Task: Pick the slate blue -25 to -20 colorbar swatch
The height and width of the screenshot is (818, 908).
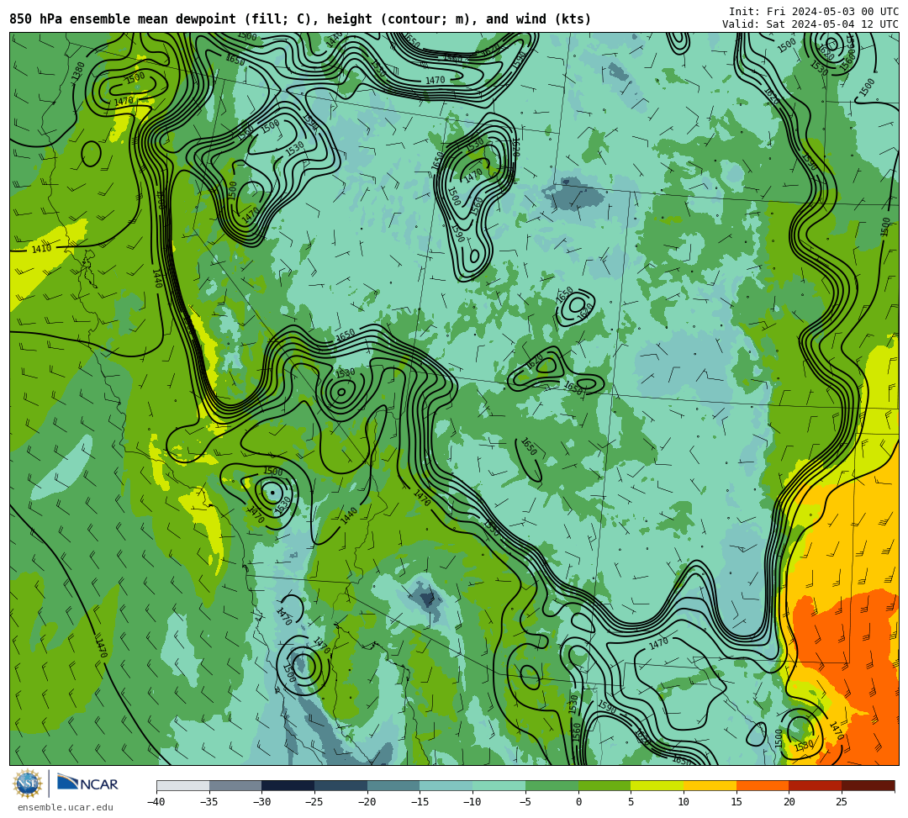Action: 341,785
